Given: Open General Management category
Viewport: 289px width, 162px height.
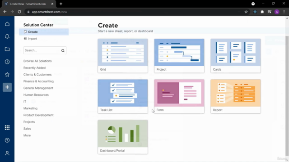Looking at the screenshot, I should [38, 88].
